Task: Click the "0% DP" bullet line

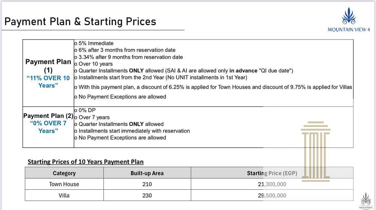Action: pyautogui.click(x=87, y=110)
